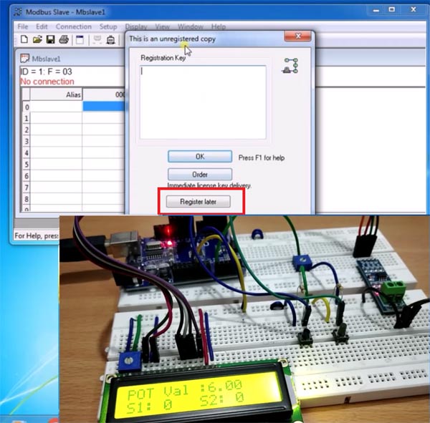Close the unregistered copy dialog
The width and height of the screenshot is (430, 423).
coord(297,36)
